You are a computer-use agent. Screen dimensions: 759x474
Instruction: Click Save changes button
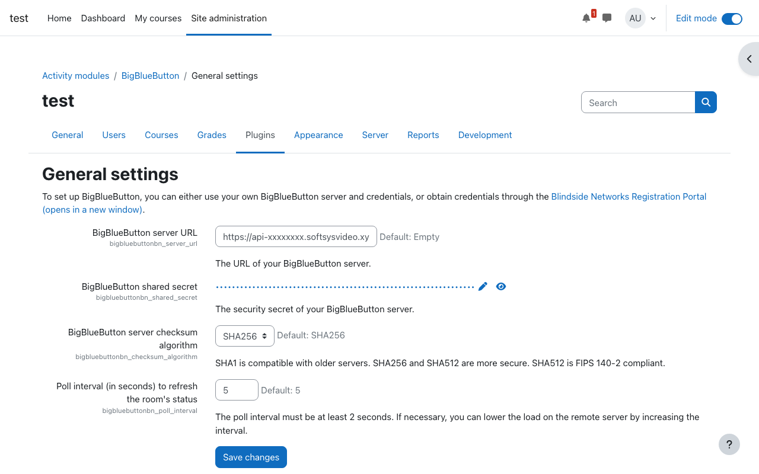coord(251,457)
